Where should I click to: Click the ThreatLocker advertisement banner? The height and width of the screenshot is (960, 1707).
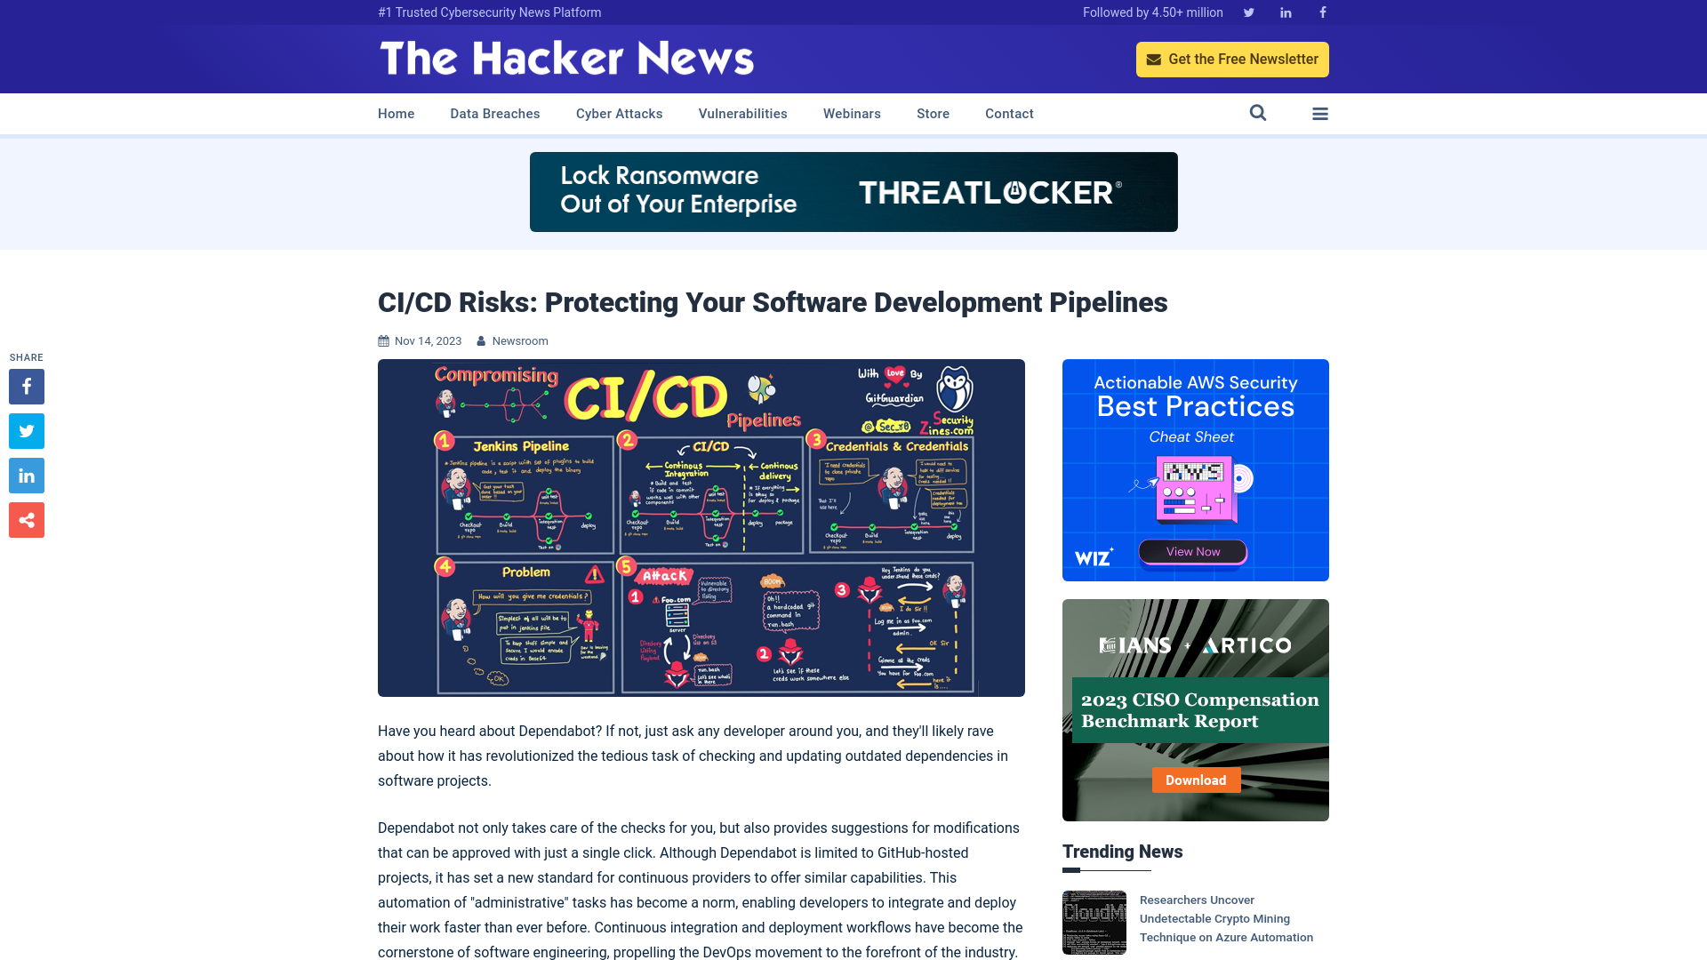coord(853,191)
